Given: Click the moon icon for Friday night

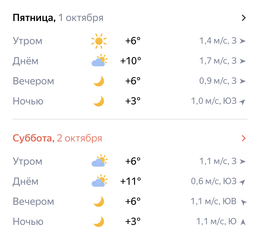Looking at the screenshot, I should click(x=99, y=101).
